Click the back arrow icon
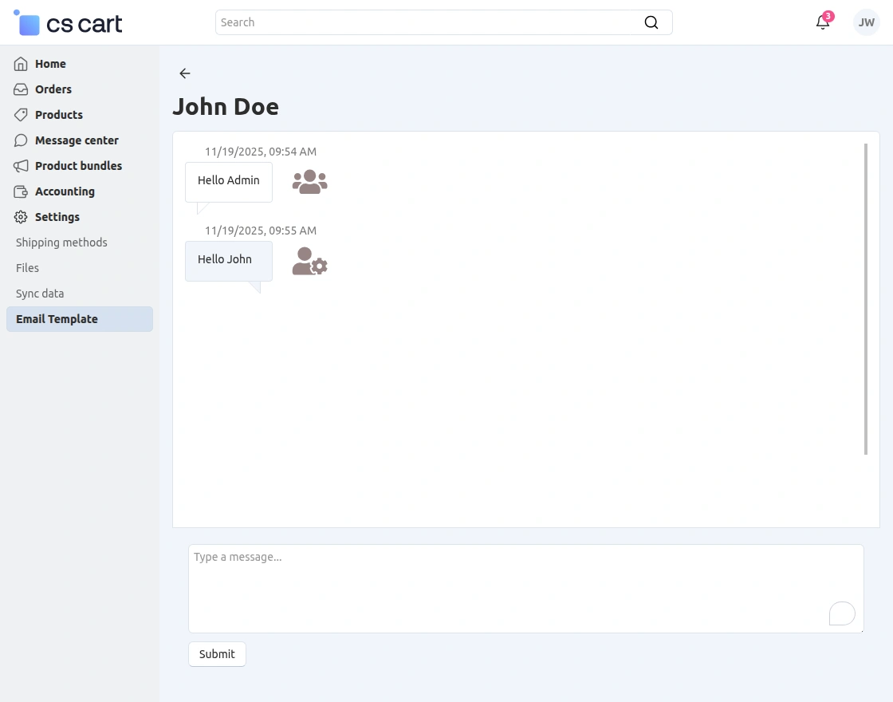The image size is (893, 702). (185, 73)
